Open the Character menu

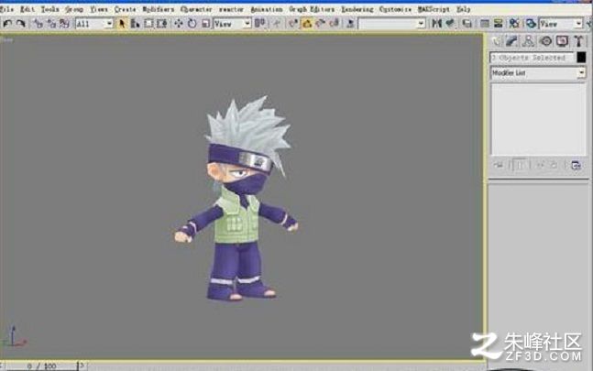coord(196,9)
